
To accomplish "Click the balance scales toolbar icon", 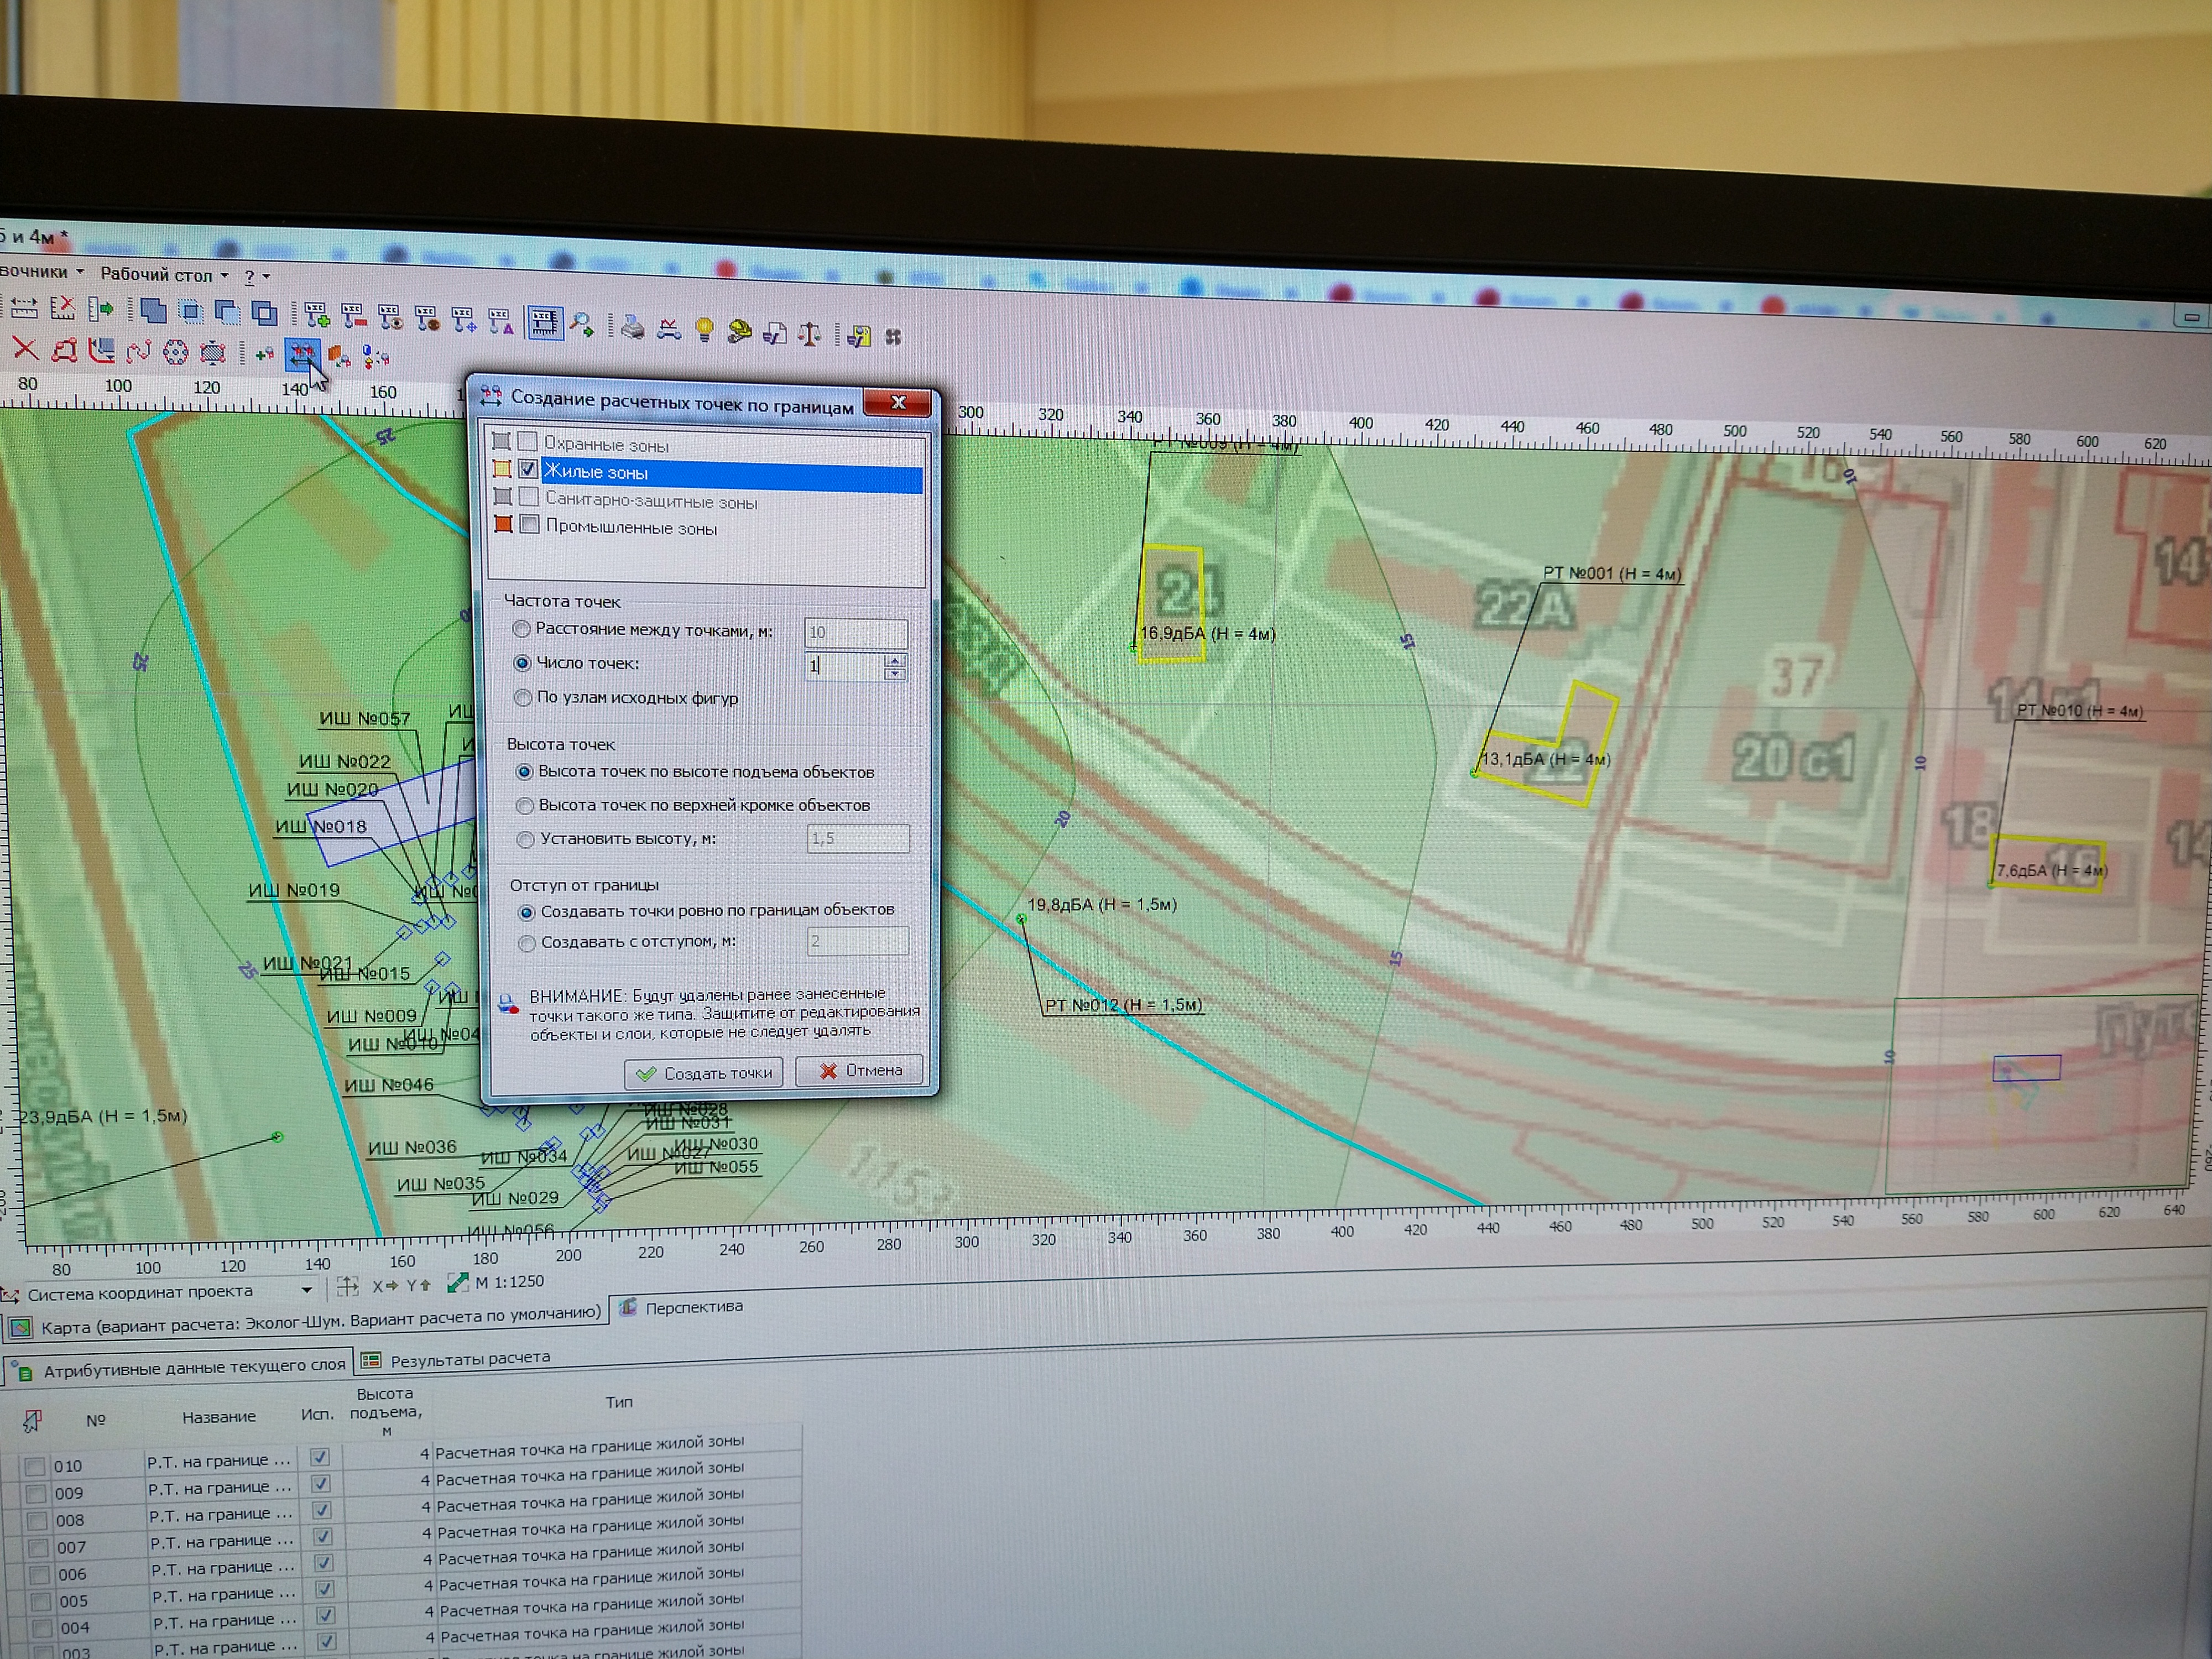I will 809,333.
